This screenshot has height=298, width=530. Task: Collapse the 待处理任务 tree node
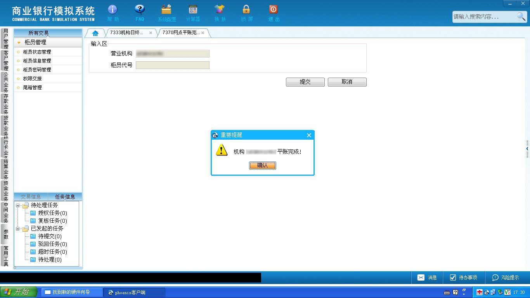17,205
